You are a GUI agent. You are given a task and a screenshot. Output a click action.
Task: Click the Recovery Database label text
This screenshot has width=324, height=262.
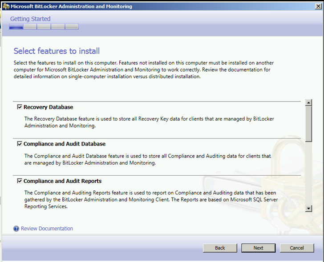pos(49,107)
